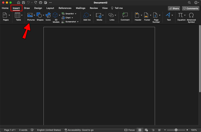Toggle Focus mode in the status bar
The height and width of the screenshot is (132, 201).
pyautogui.click(x=129, y=130)
